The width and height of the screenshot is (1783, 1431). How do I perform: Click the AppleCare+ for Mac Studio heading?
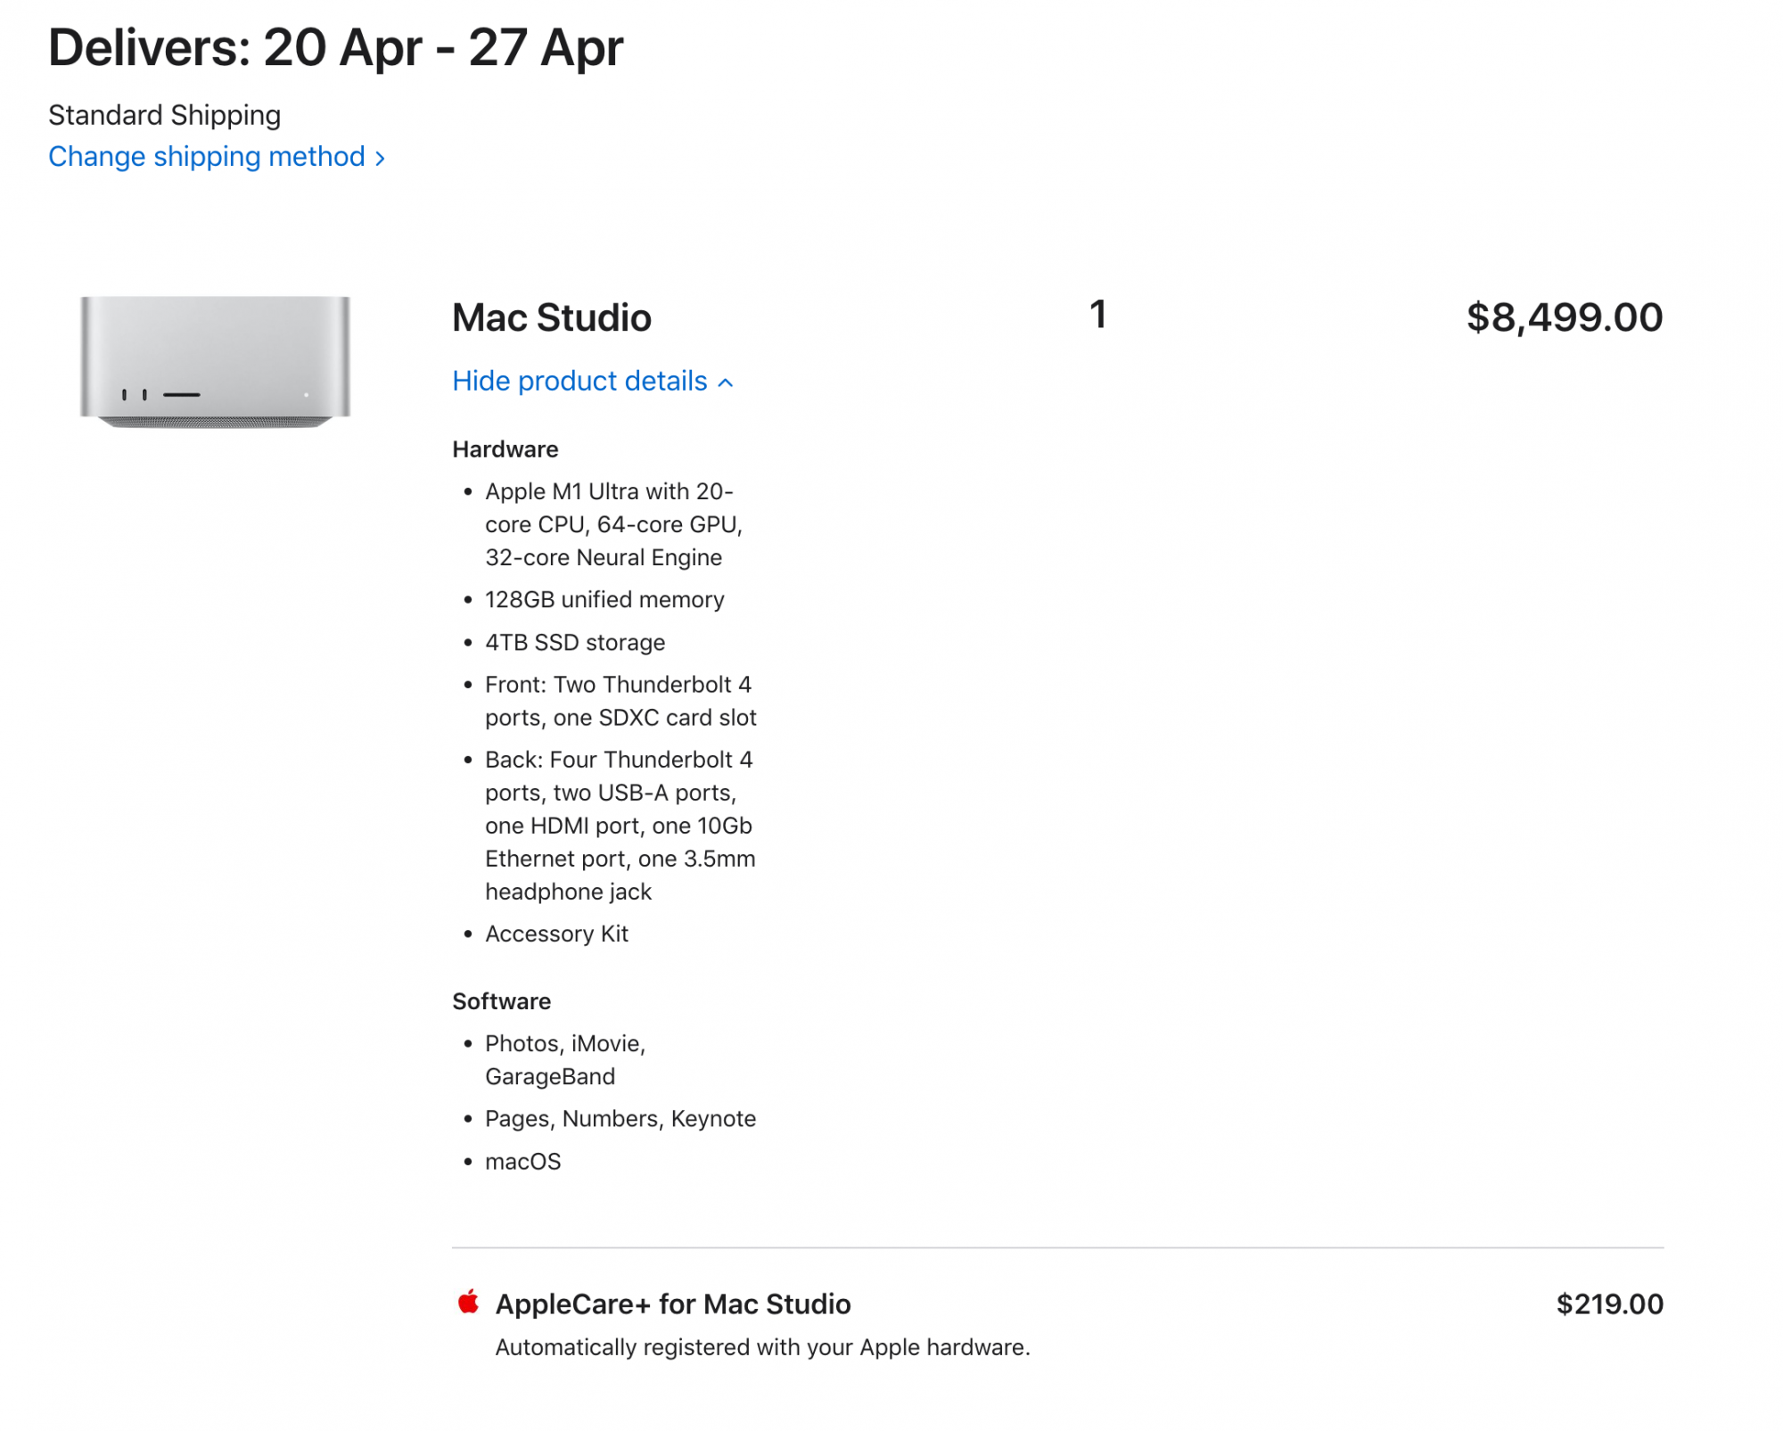click(672, 1304)
